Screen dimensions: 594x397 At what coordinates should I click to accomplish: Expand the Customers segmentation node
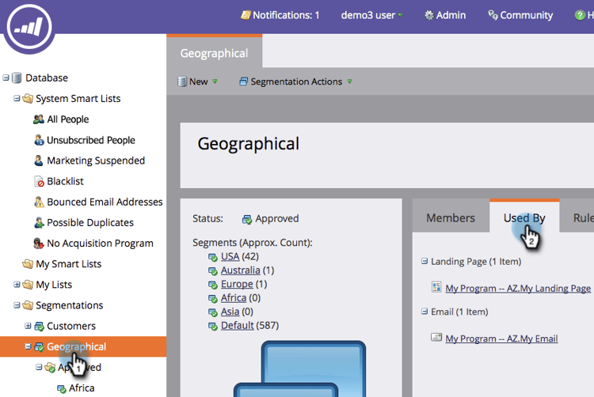click(29, 325)
